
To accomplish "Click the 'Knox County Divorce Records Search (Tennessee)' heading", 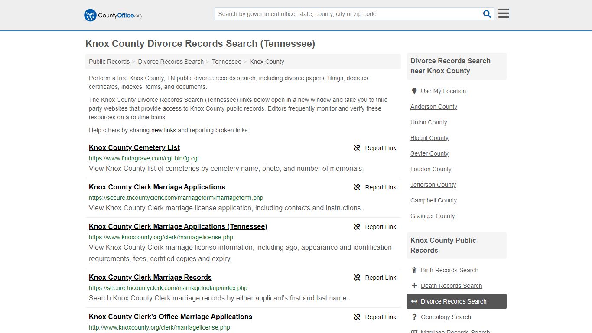I will [200, 44].
